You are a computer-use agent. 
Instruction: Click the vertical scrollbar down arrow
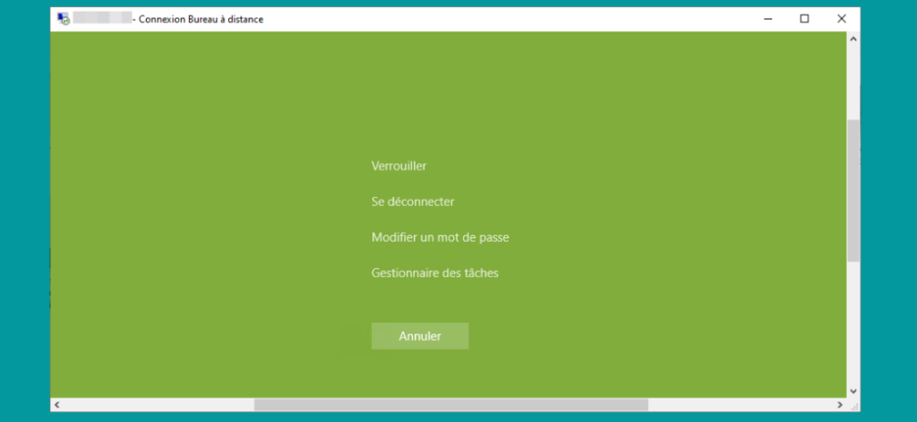tap(853, 391)
